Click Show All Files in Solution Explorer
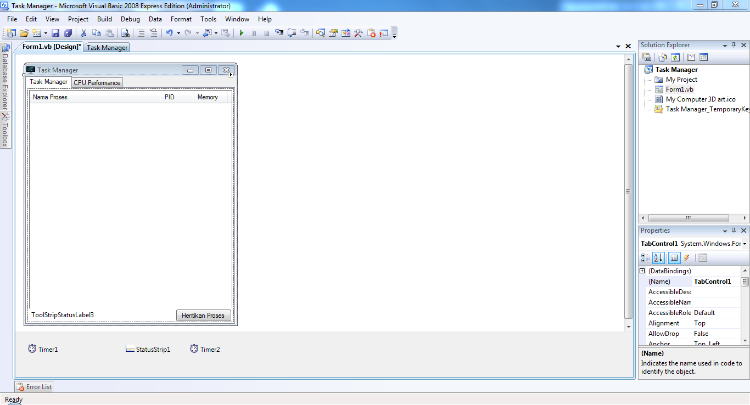 pos(663,57)
